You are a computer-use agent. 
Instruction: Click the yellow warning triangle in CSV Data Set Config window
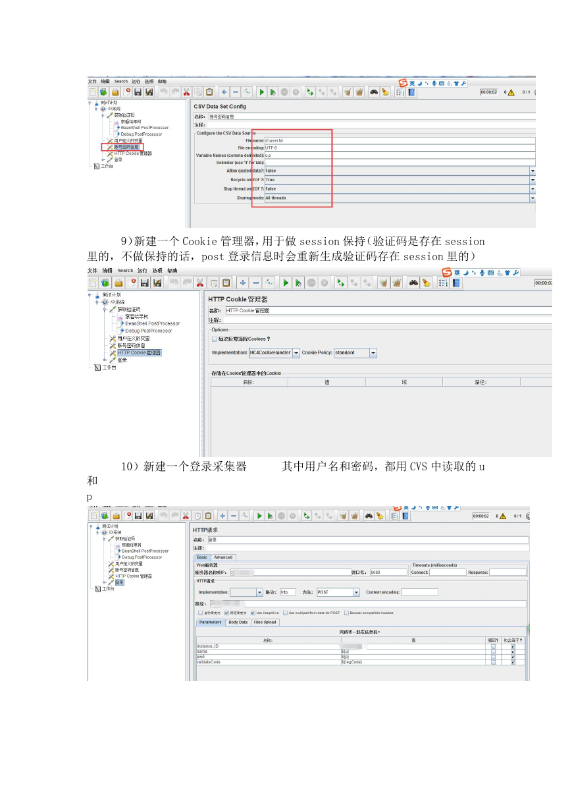pyautogui.click(x=510, y=92)
